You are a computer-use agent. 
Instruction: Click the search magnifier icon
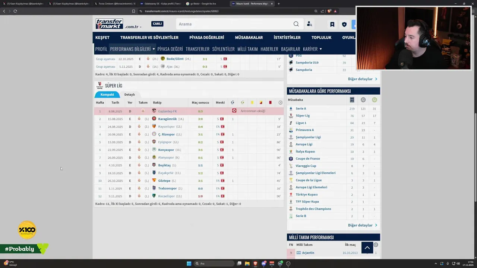point(296,24)
